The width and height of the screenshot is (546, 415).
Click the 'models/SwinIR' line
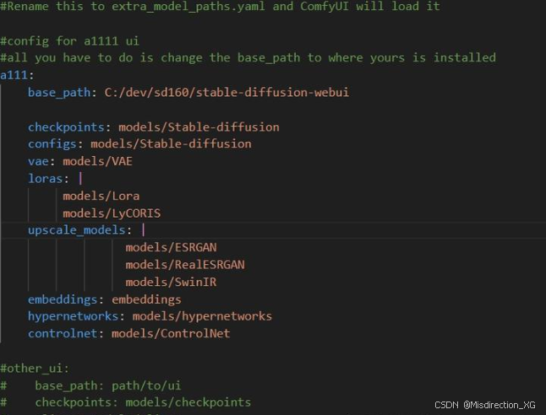[x=171, y=283]
